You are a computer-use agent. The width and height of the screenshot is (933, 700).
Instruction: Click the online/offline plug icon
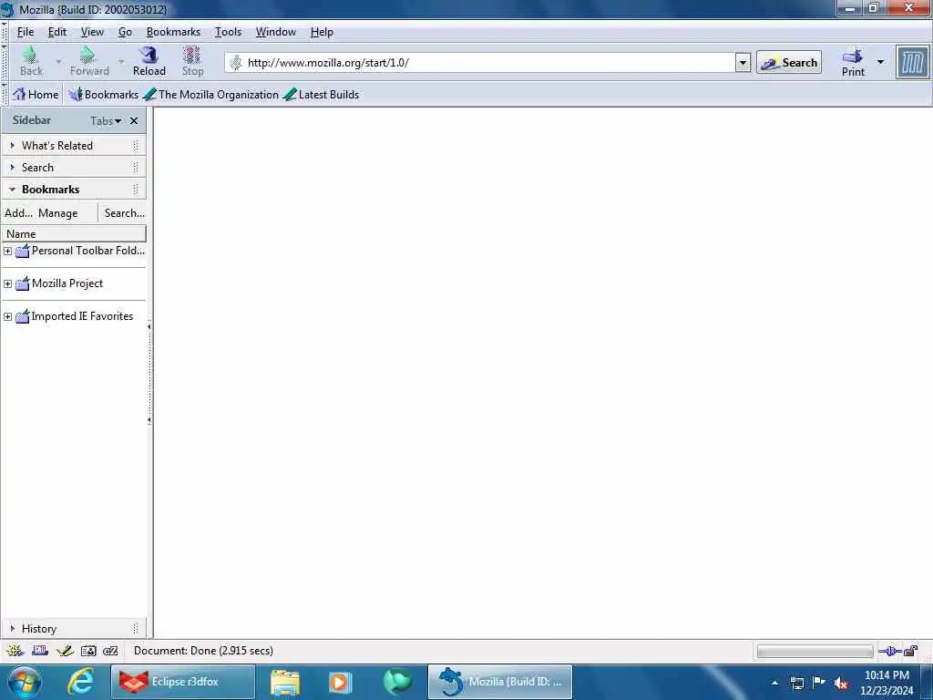pos(889,651)
